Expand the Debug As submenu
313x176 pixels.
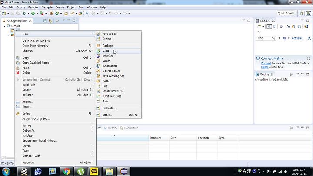pyautogui.click(x=55, y=130)
